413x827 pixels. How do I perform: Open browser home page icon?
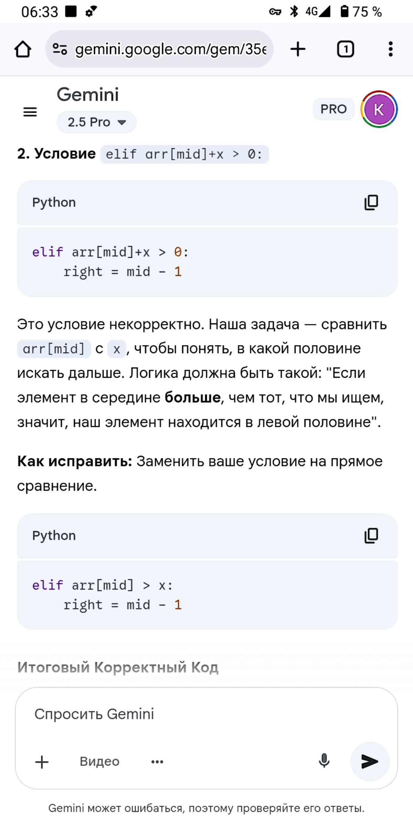click(23, 49)
